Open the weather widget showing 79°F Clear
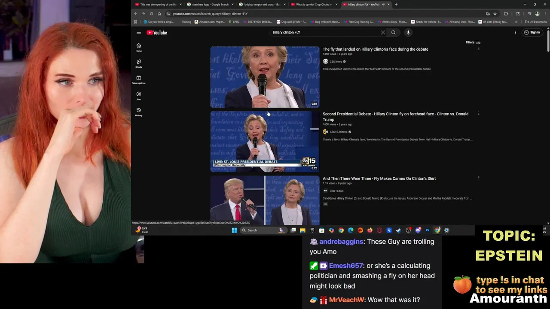This screenshot has height=309, width=550. point(141,230)
